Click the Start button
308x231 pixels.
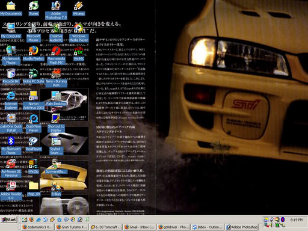coord(9,220)
